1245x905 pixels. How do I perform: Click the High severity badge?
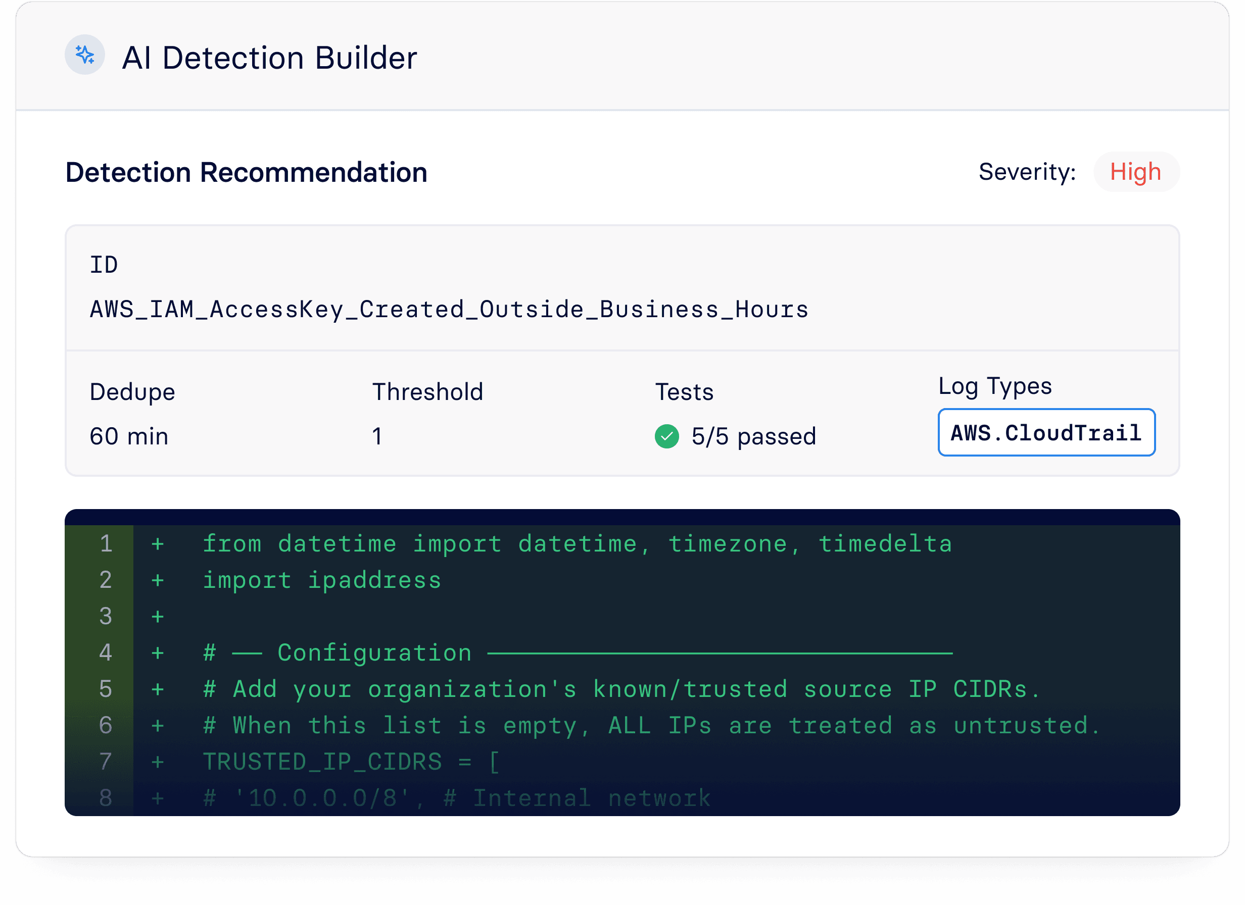point(1135,172)
